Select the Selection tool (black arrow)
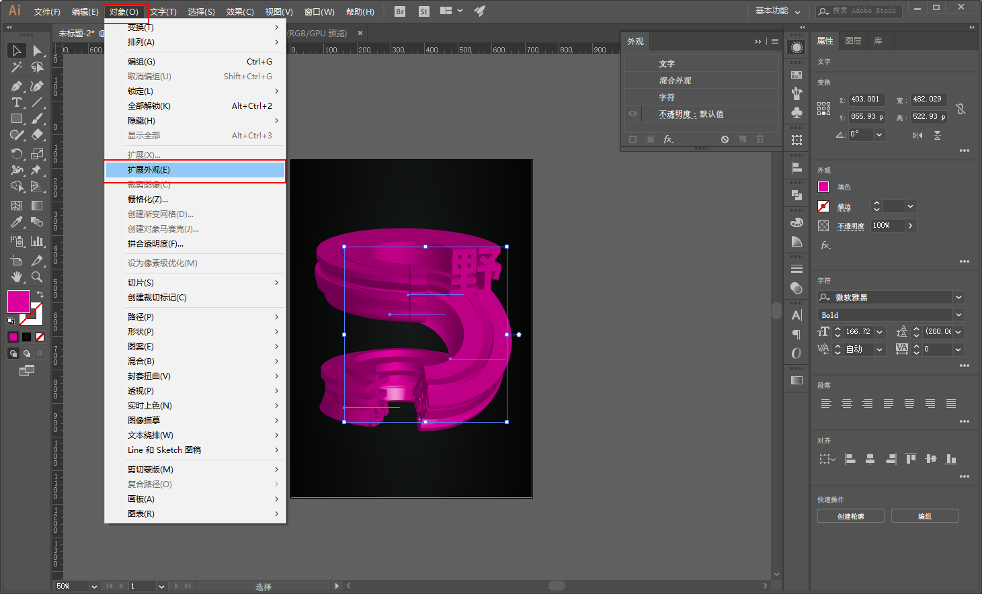982x594 pixels. coord(17,50)
